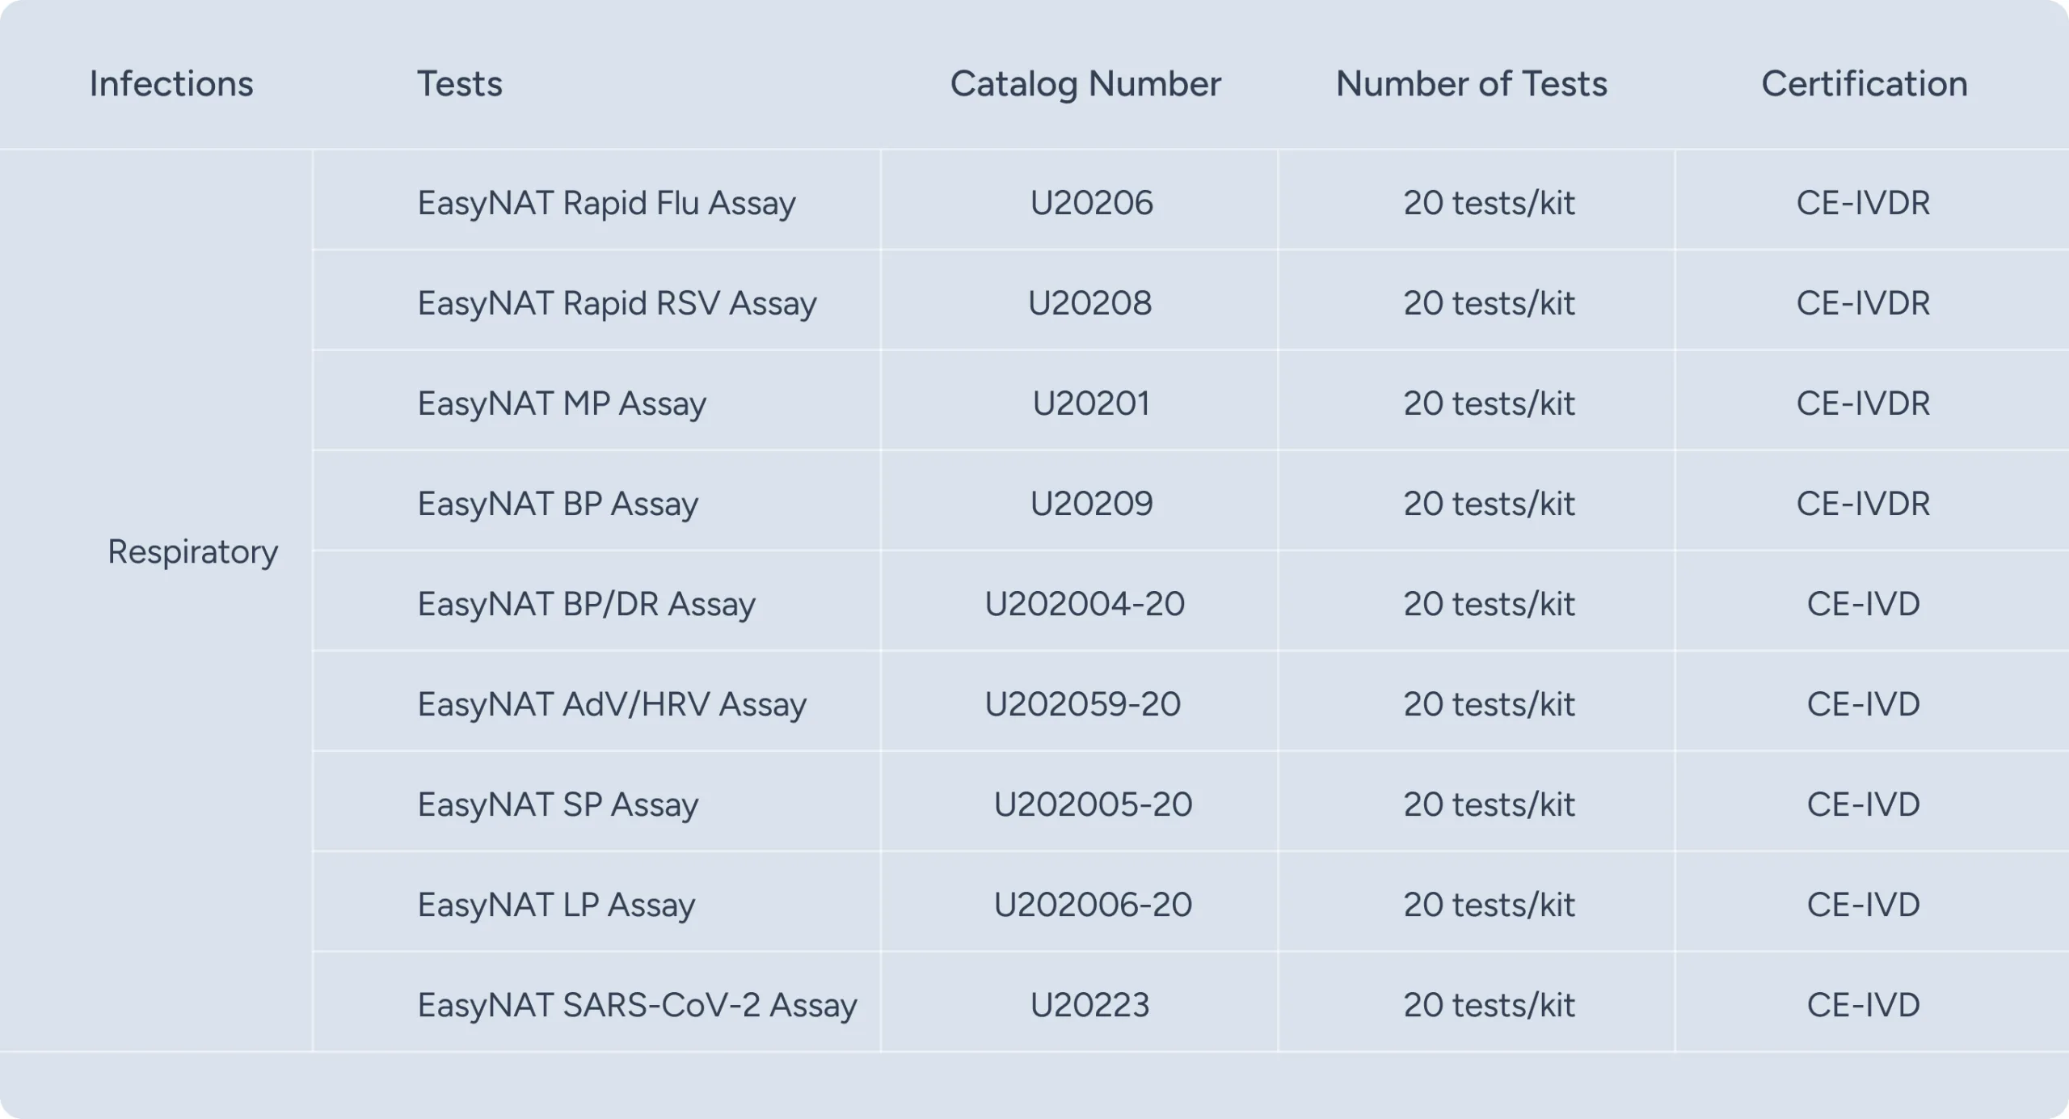Click the EasyNAT SP Assay name
2069x1119 pixels.
tap(558, 804)
